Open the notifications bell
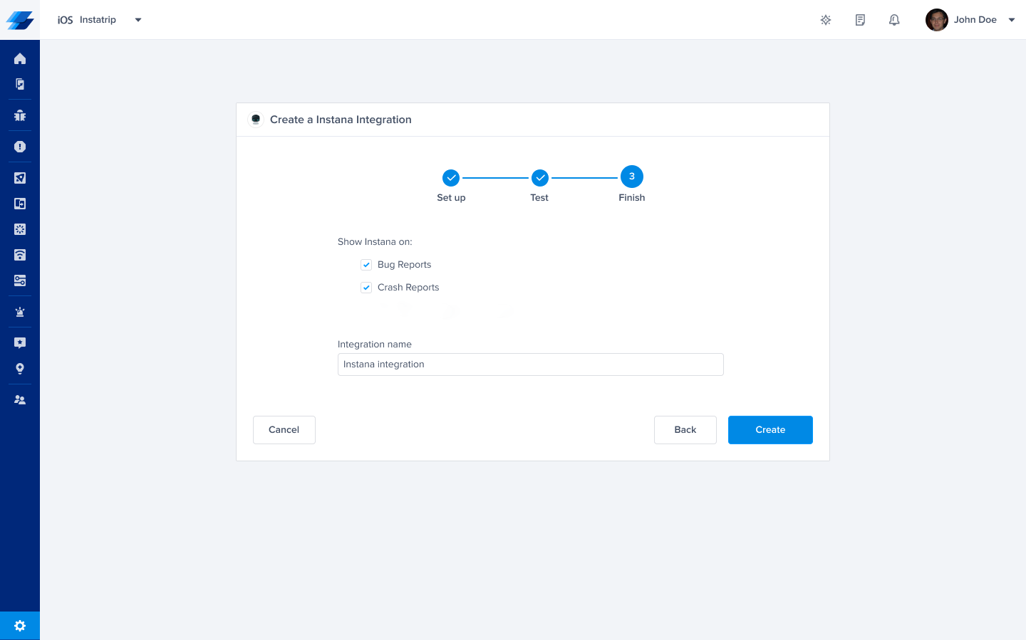Viewport: 1026px width, 640px height. pyautogui.click(x=894, y=20)
